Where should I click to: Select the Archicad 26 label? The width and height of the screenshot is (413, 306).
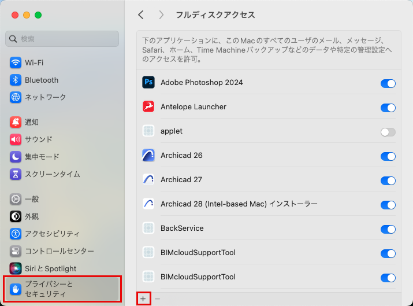tap(181, 155)
